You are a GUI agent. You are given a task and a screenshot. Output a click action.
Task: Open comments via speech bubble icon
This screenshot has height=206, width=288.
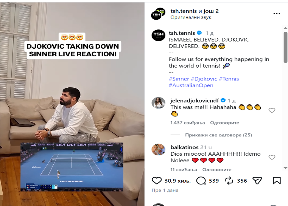point(201,181)
